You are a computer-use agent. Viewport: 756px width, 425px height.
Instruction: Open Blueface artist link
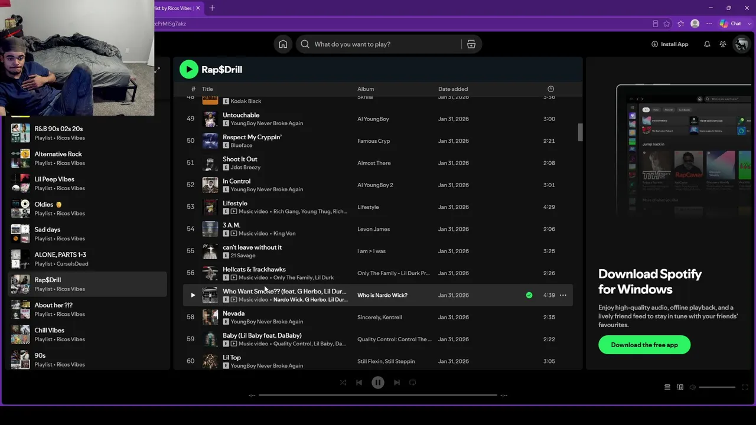coord(242,145)
